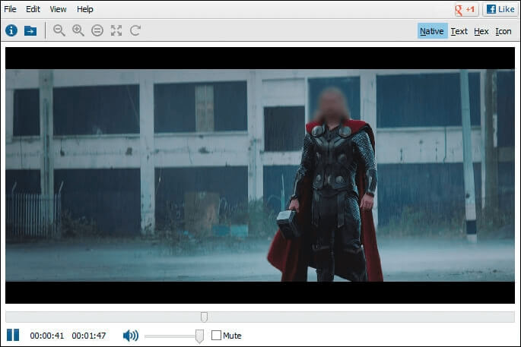
Task: Rotate with the circular arrow icon
Action: click(x=135, y=30)
